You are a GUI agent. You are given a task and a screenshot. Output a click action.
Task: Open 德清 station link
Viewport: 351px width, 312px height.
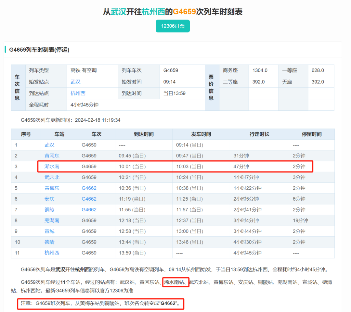(49, 242)
